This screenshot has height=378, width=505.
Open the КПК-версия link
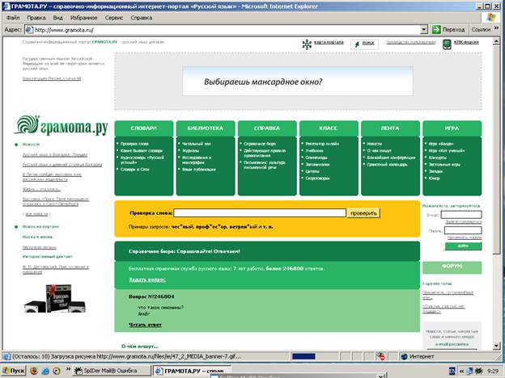(x=466, y=42)
